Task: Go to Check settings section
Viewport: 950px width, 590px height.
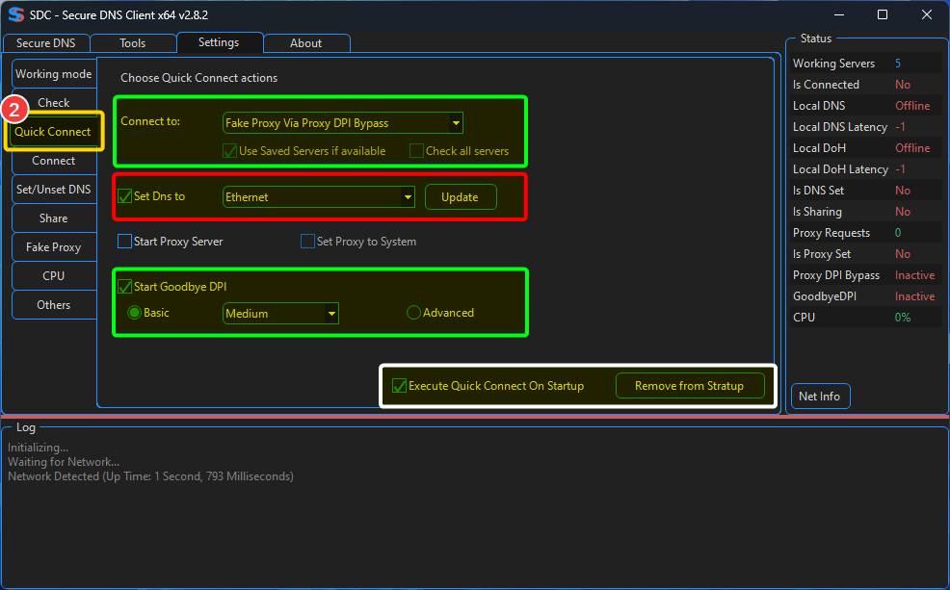Action: (x=54, y=102)
